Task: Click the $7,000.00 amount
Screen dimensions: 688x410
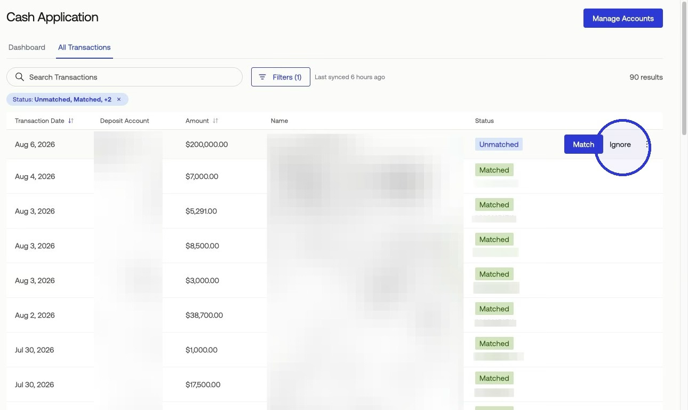Action: 202,176
